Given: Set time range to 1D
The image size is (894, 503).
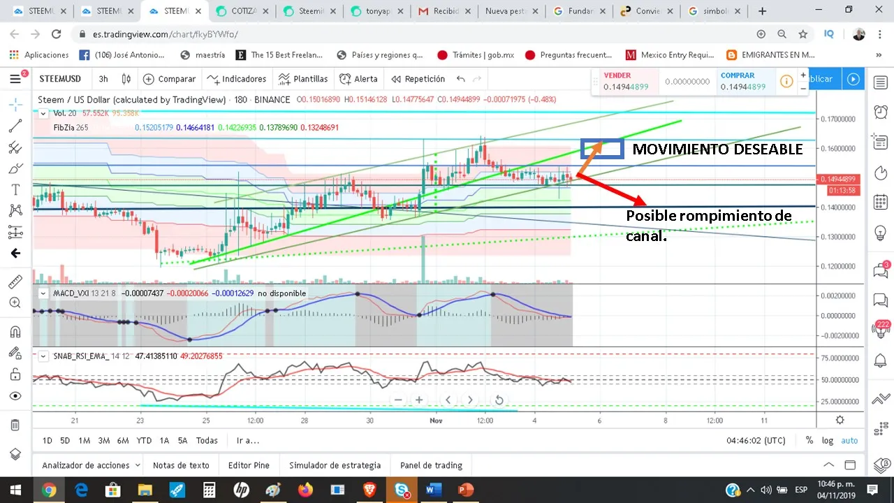Looking at the screenshot, I should [x=47, y=441].
